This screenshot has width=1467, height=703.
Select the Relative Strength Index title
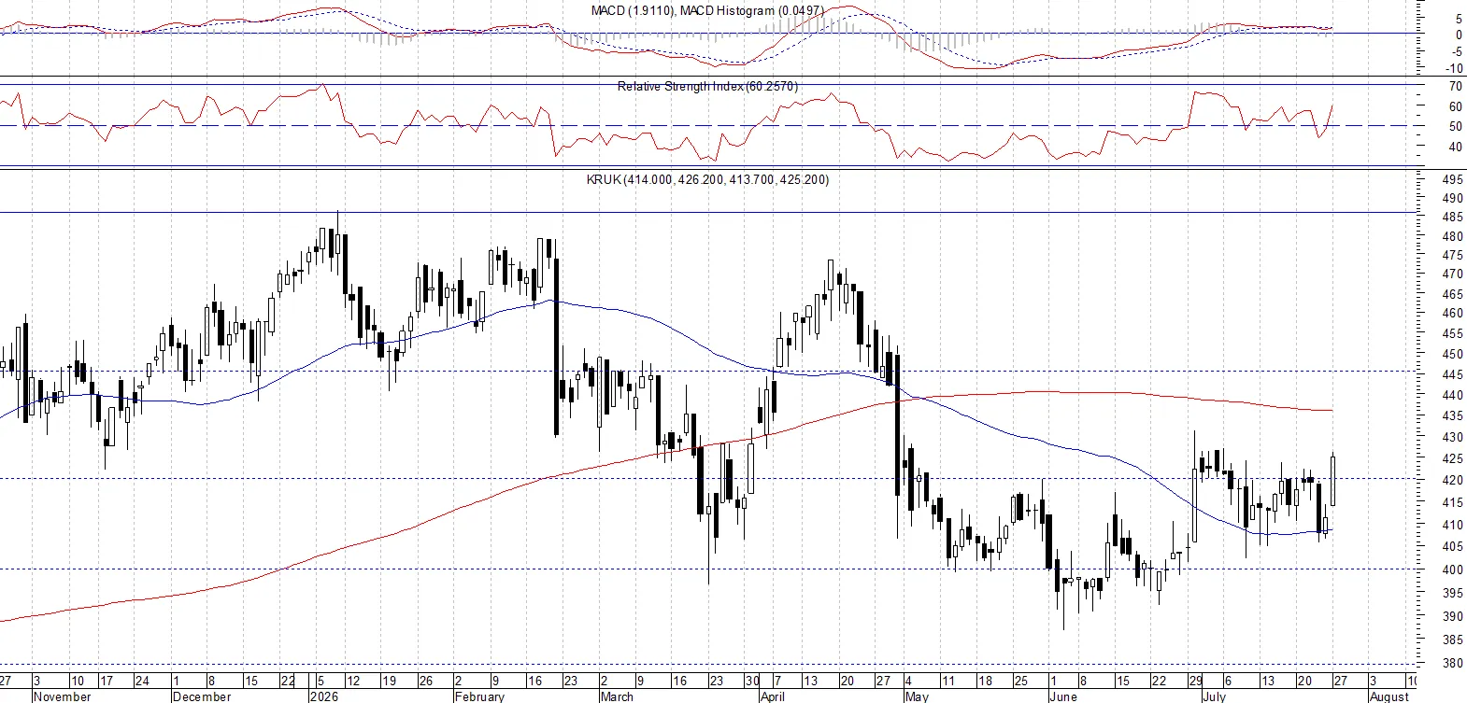(707, 86)
